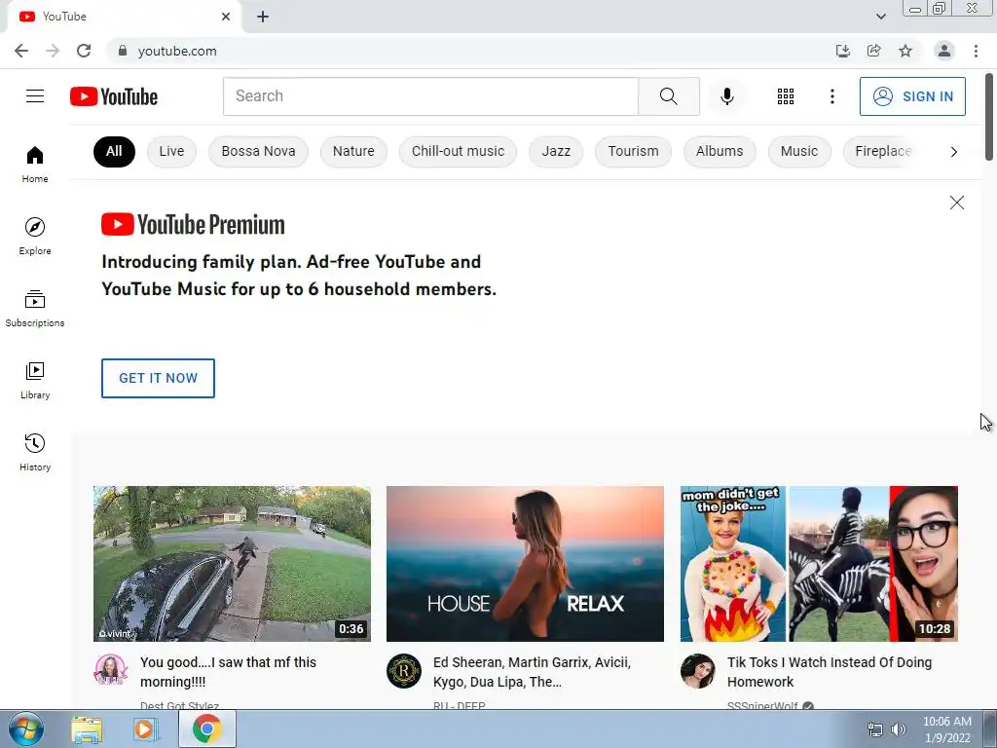Image resolution: width=997 pixels, height=748 pixels.
Task: Select the Jazz chip
Action: tap(556, 151)
